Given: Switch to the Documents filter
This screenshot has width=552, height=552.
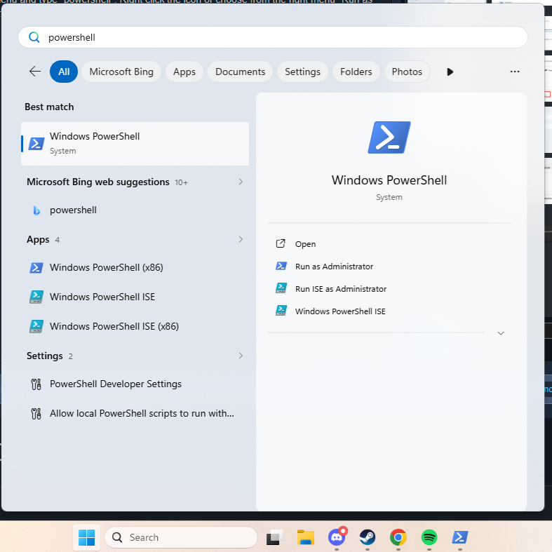Looking at the screenshot, I should pyautogui.click(x=240, y=72).
